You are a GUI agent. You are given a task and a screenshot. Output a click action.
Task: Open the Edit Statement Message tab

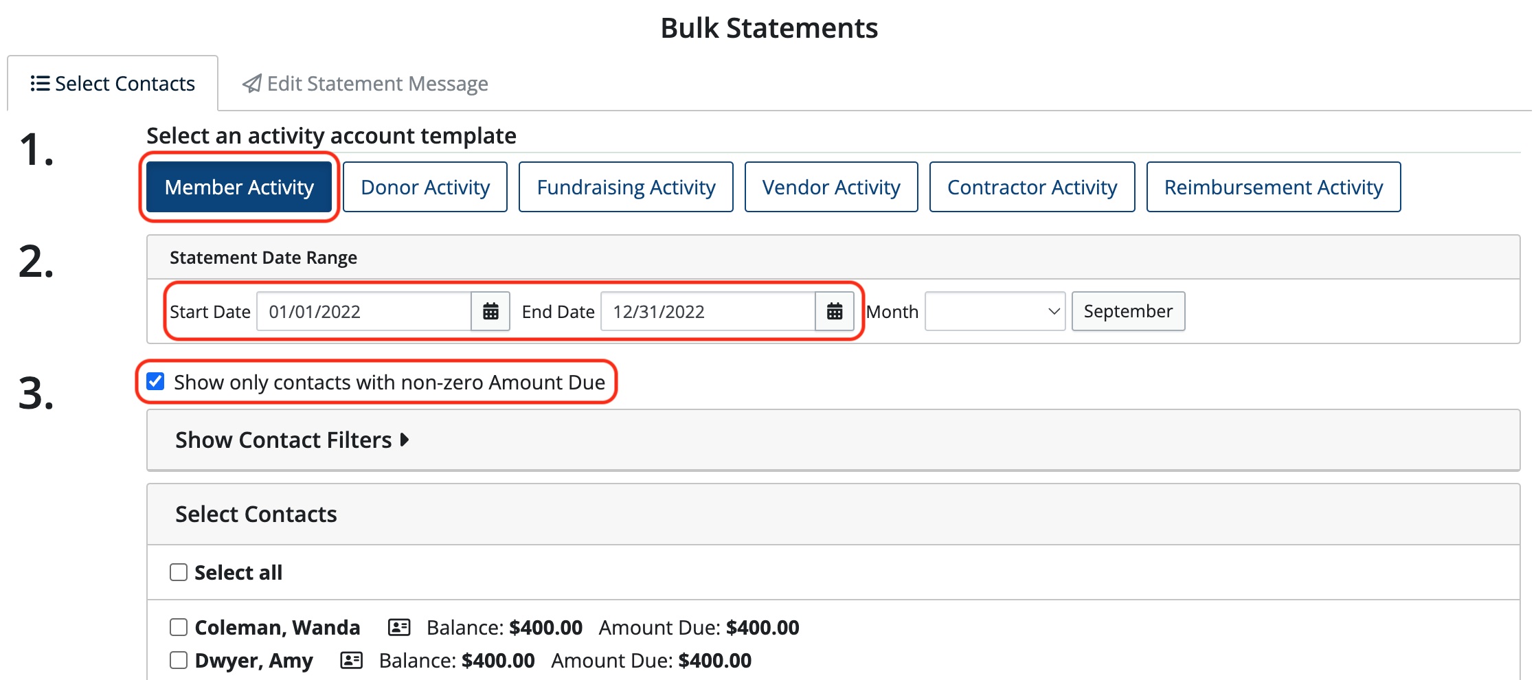[365, 83]
